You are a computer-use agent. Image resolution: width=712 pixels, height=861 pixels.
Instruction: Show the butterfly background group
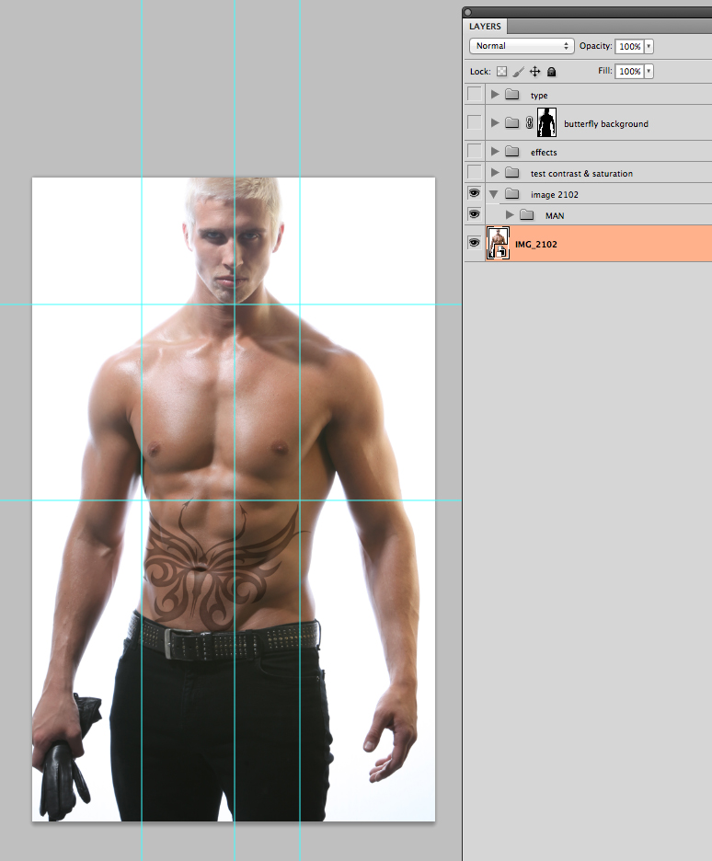[475, 122]
